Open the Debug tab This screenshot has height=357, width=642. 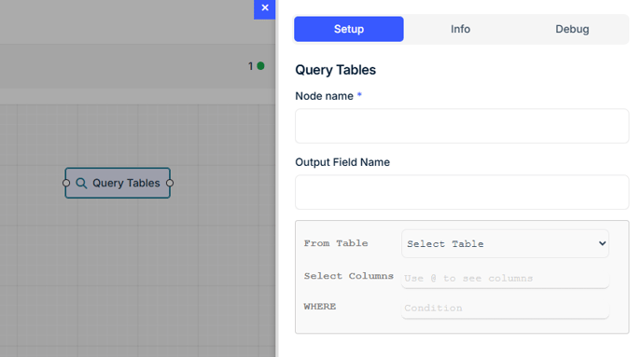coord(572,29)
